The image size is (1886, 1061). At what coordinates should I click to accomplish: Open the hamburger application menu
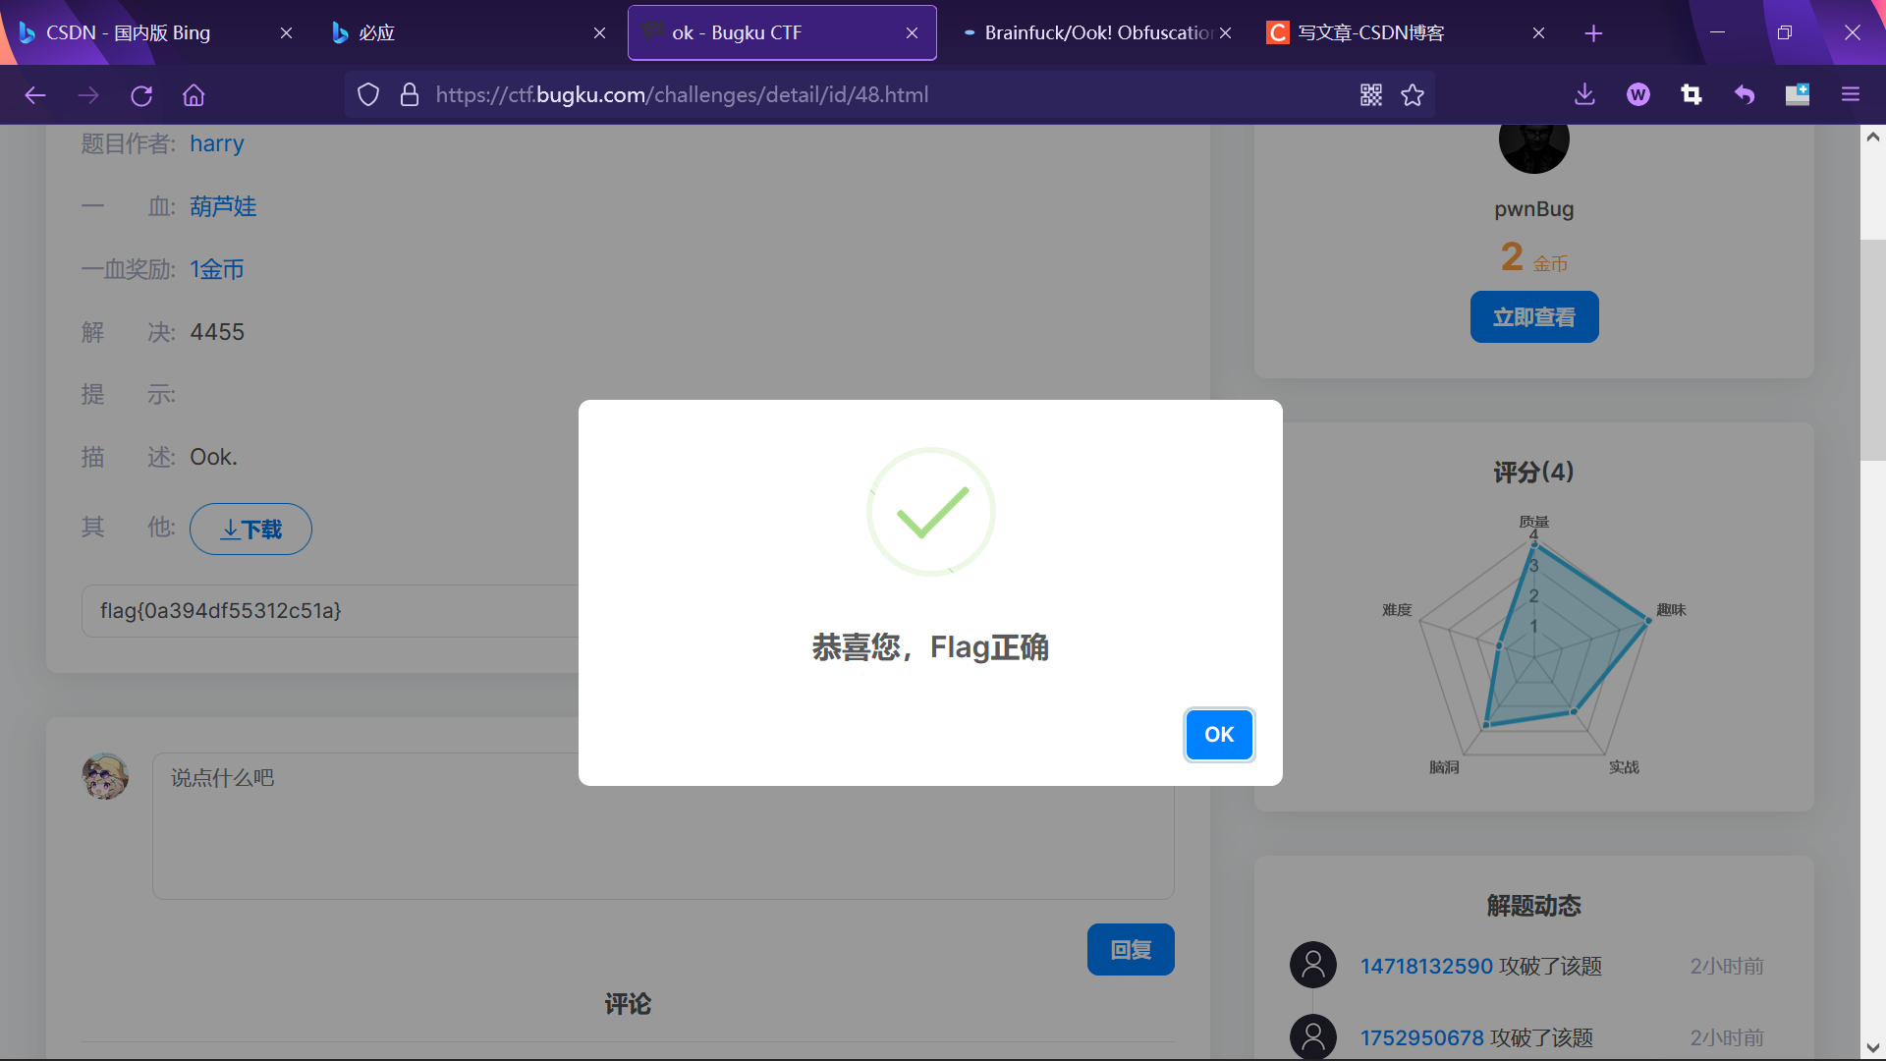(1851, 95)
